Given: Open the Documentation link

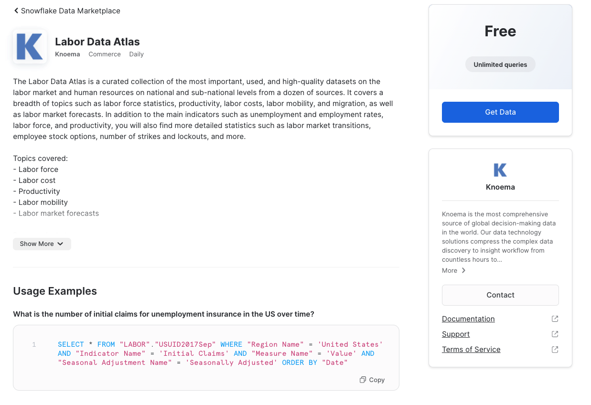Looking at the screenshot, I should click(x=468, y=319).
